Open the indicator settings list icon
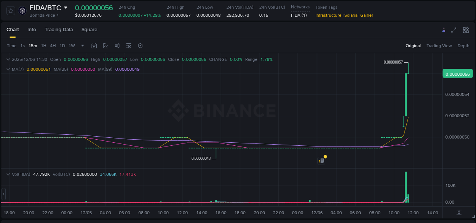 point(129,45)
